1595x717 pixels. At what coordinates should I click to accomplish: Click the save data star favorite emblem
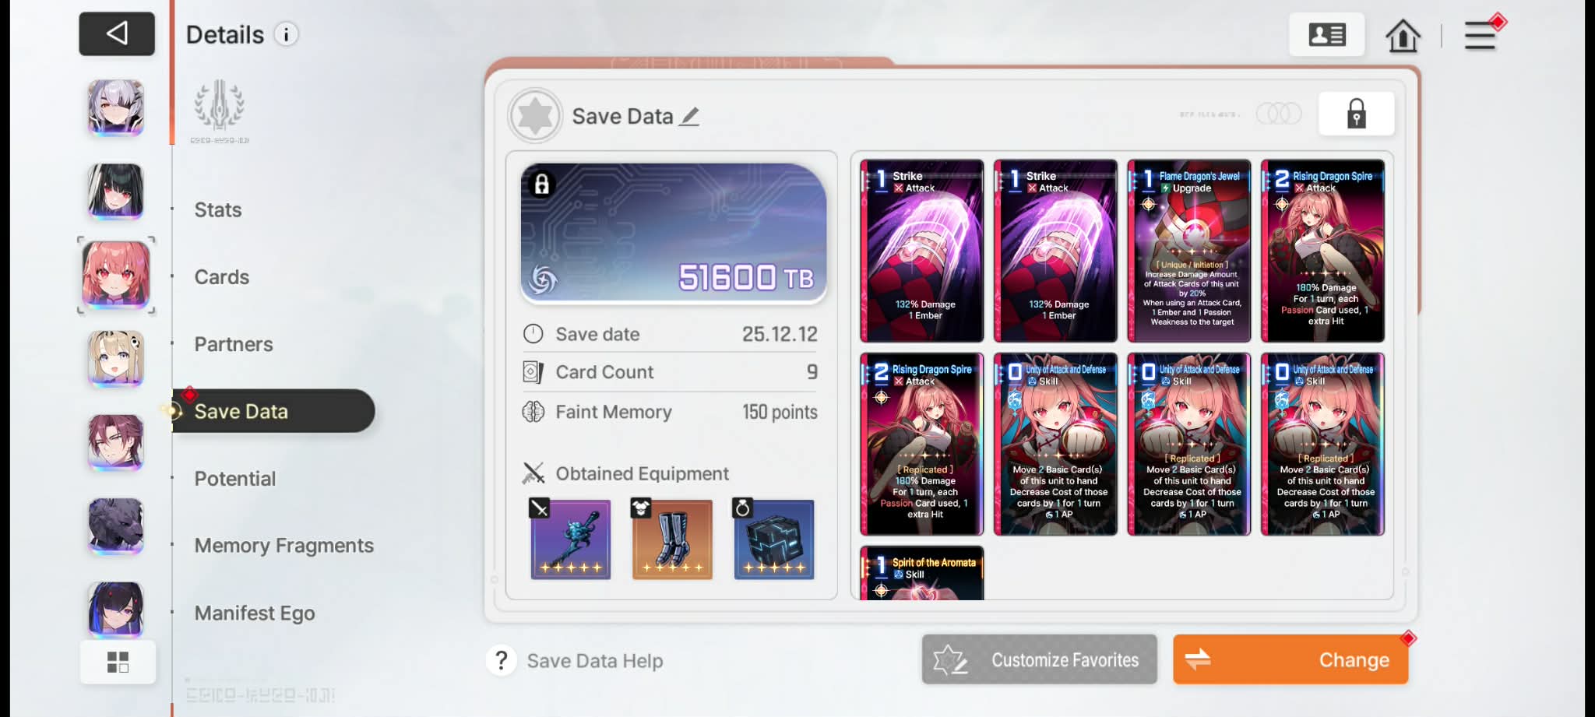(x=535, y=116)
